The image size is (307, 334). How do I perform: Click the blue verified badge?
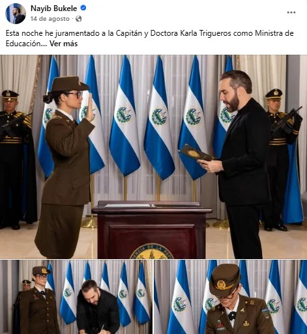pos(83,8)
